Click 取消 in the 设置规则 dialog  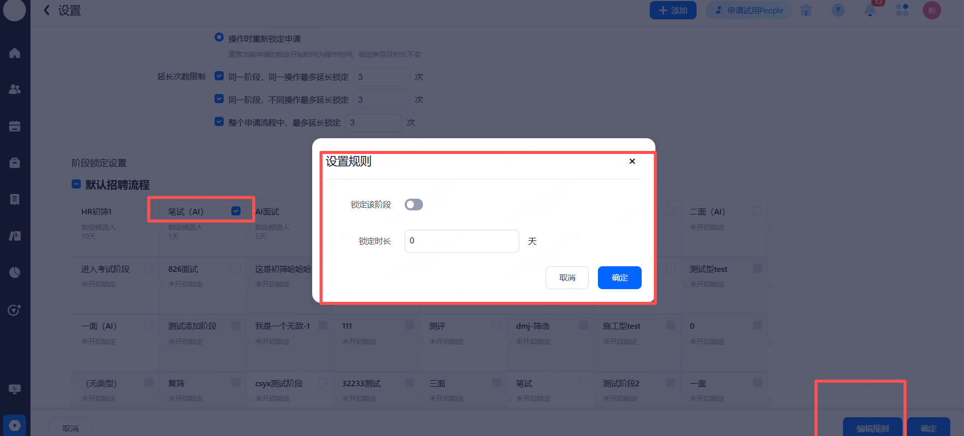pyautogui.click(x=567, y=277)
